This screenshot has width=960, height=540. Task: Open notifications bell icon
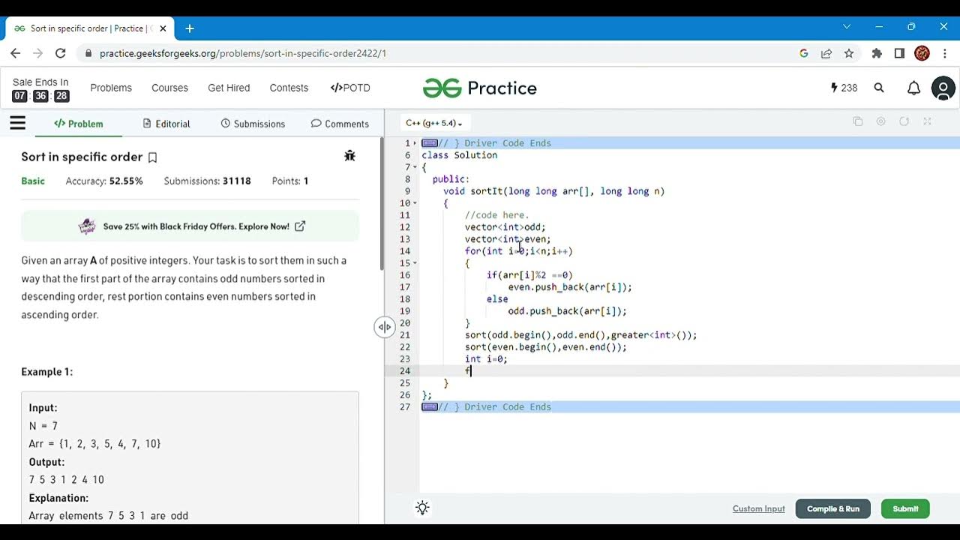click(x=913, y=88)
